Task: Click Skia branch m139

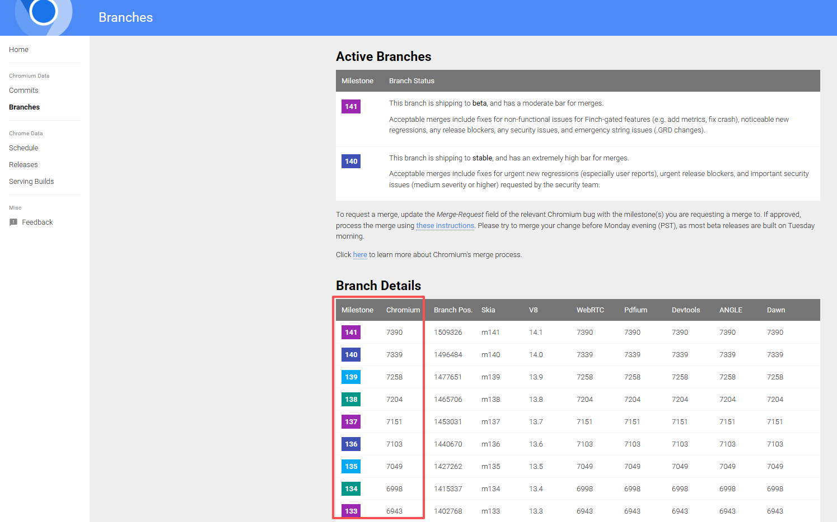Action: point(490,377)
